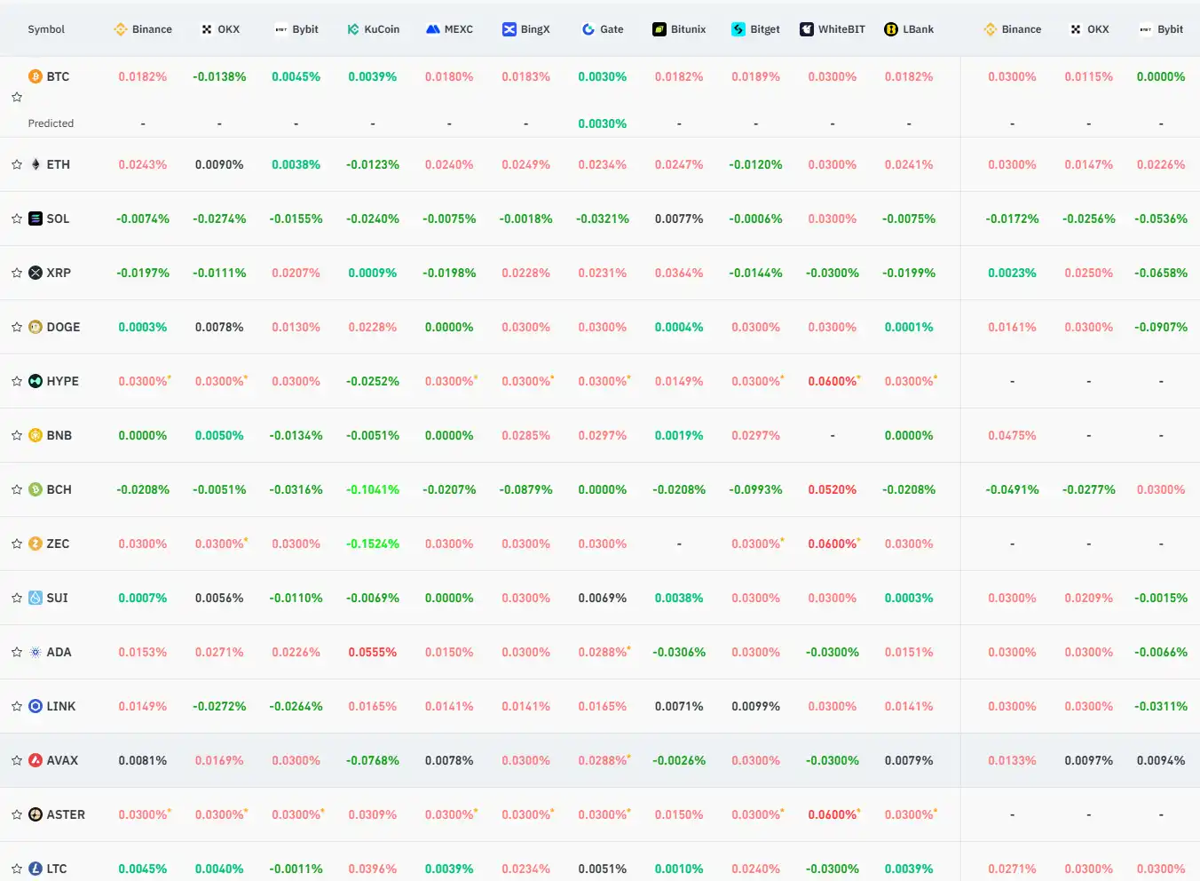Click the Dogecoin logo icon
The width and height of the screenshot is (1200, 881).
pos(36,327)
